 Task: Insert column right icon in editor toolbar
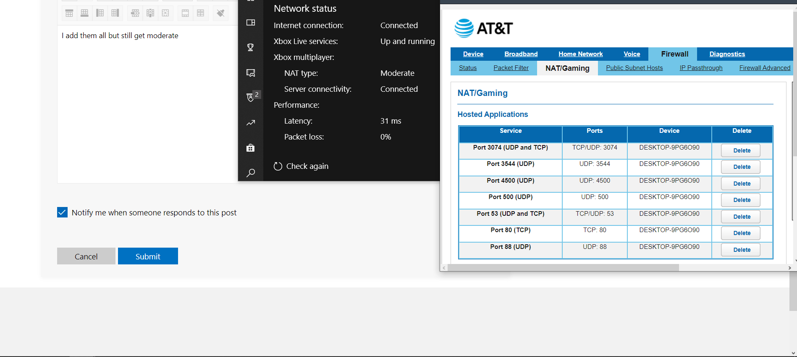(115, 13)
